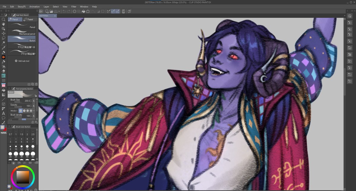356x191 pixels.
Task: Click the Redo arrow in command bar
Action: (x=69, y=11)
